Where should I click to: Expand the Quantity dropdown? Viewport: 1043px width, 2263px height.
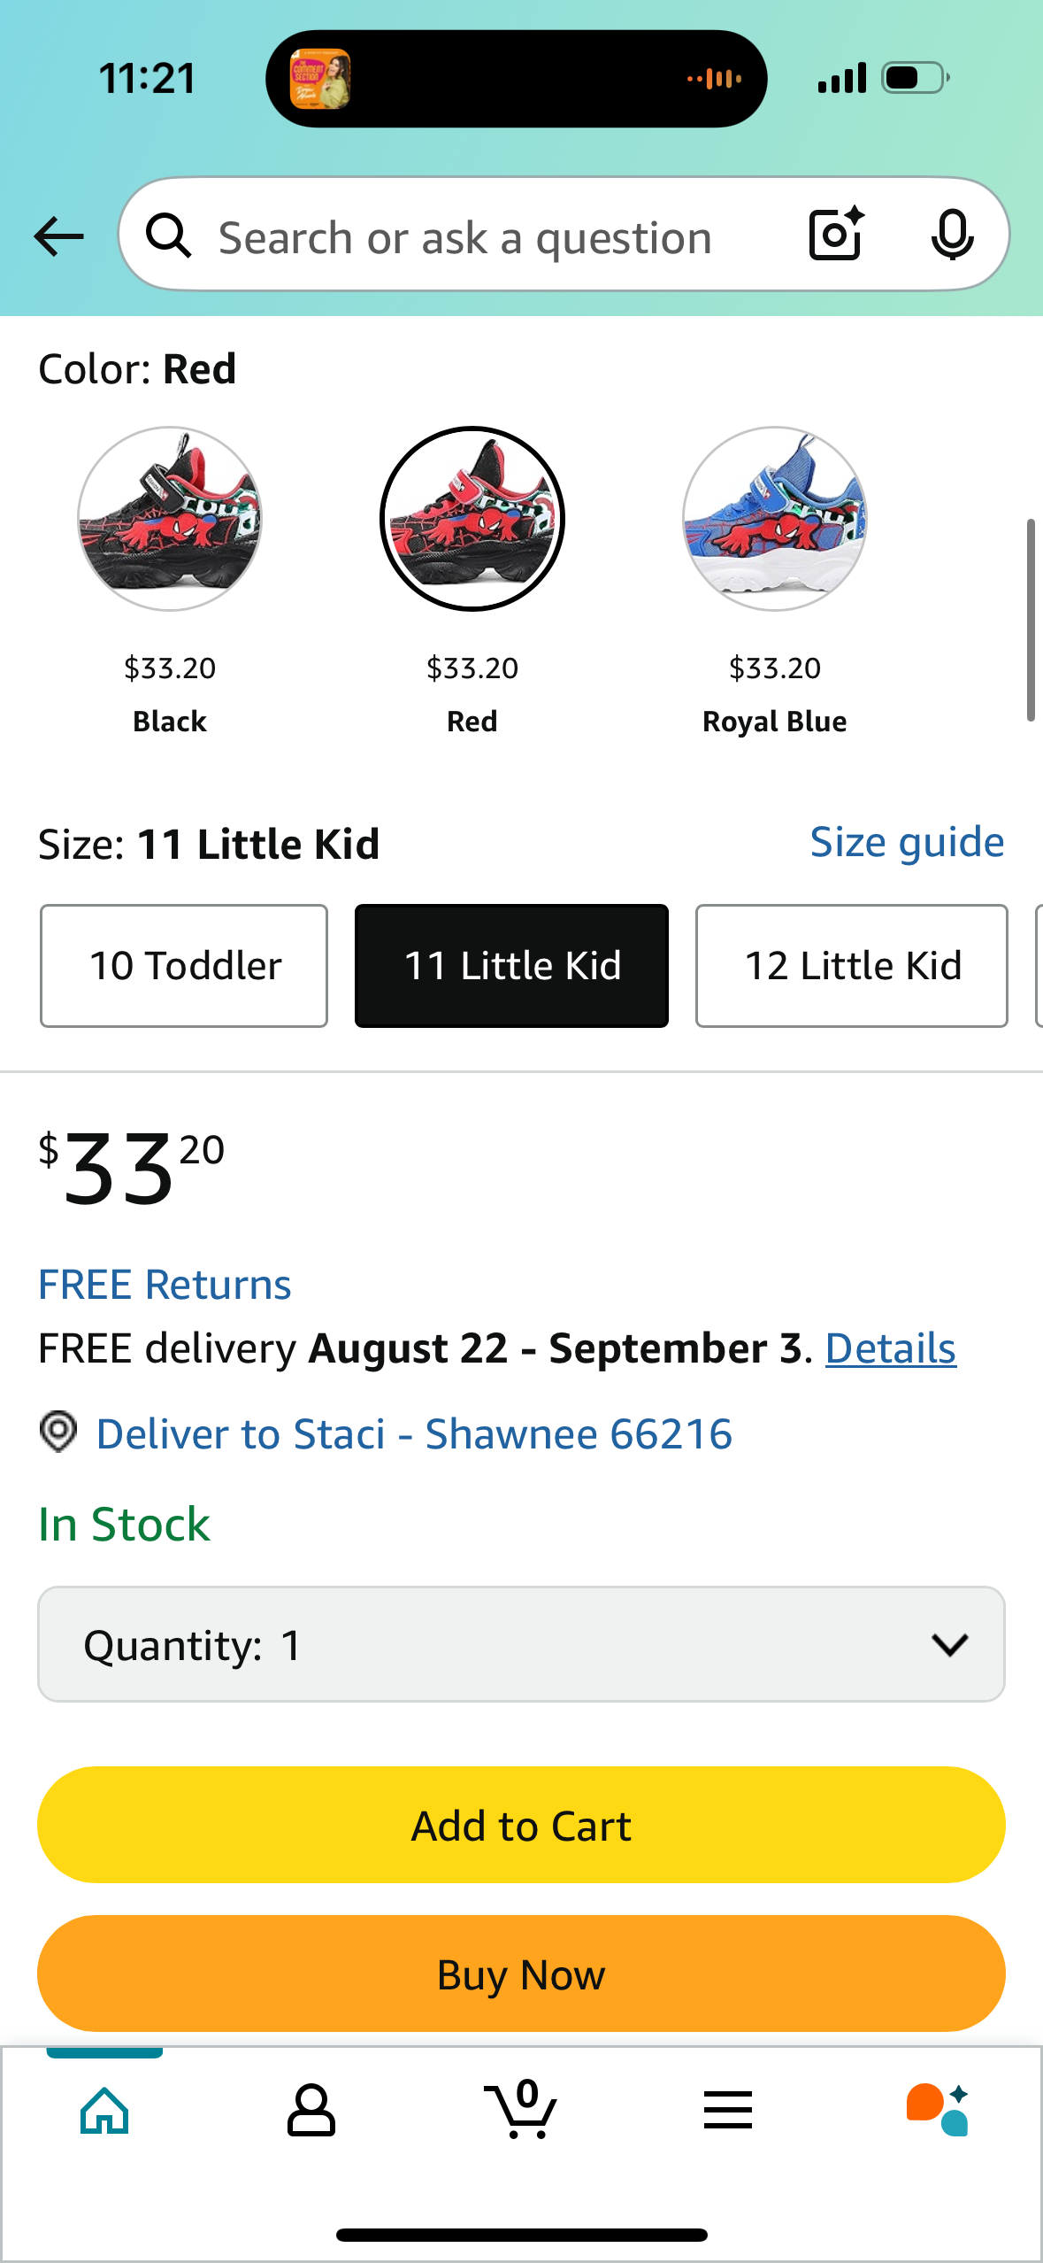[x=521, y=1644]
